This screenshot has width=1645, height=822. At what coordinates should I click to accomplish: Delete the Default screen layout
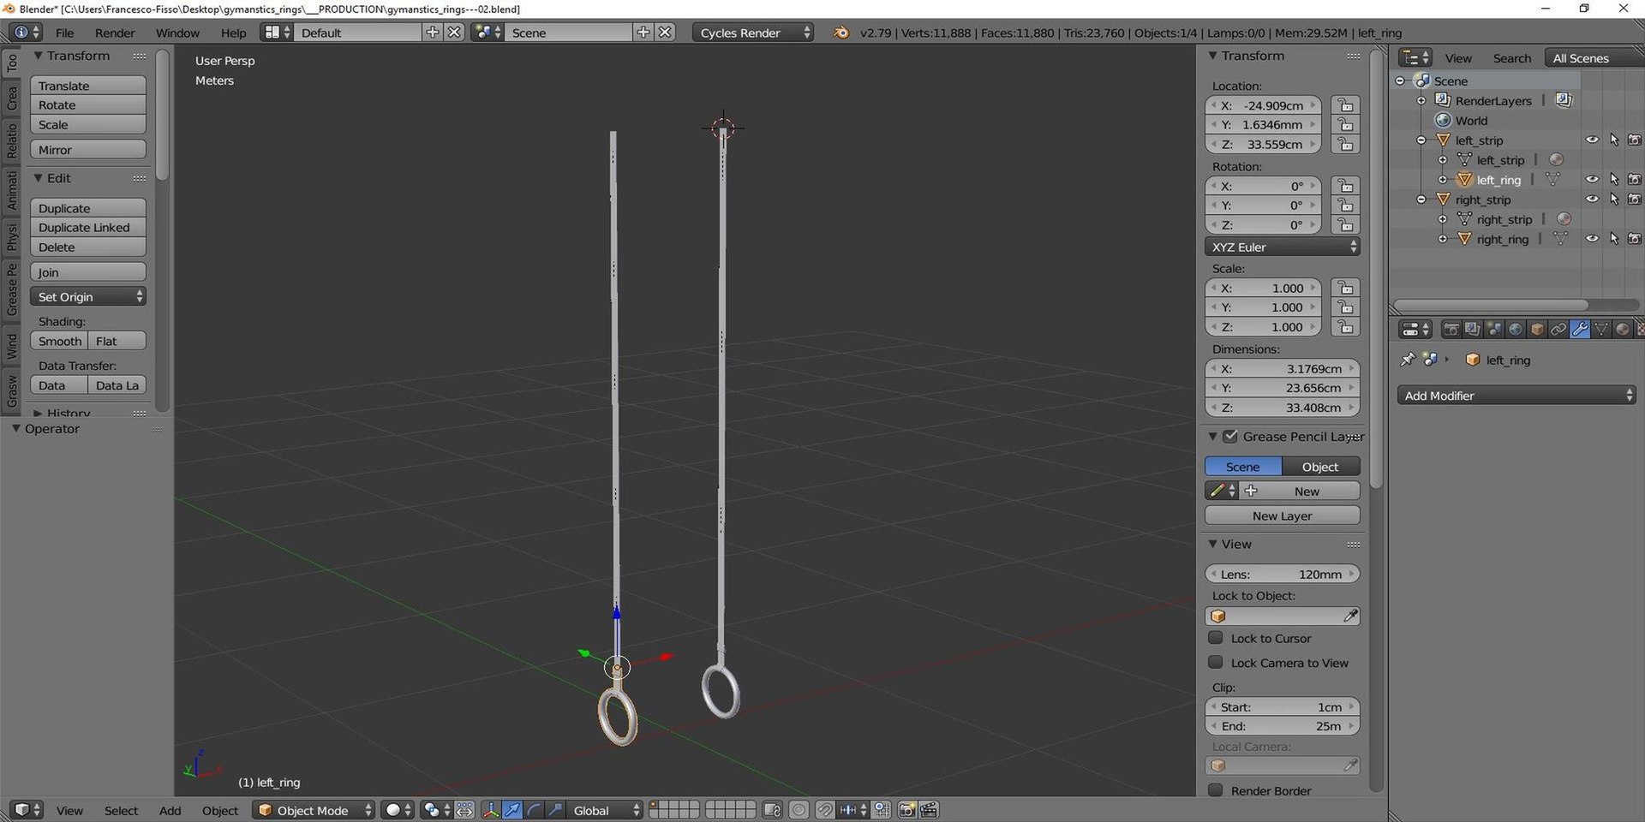[454, 33]
